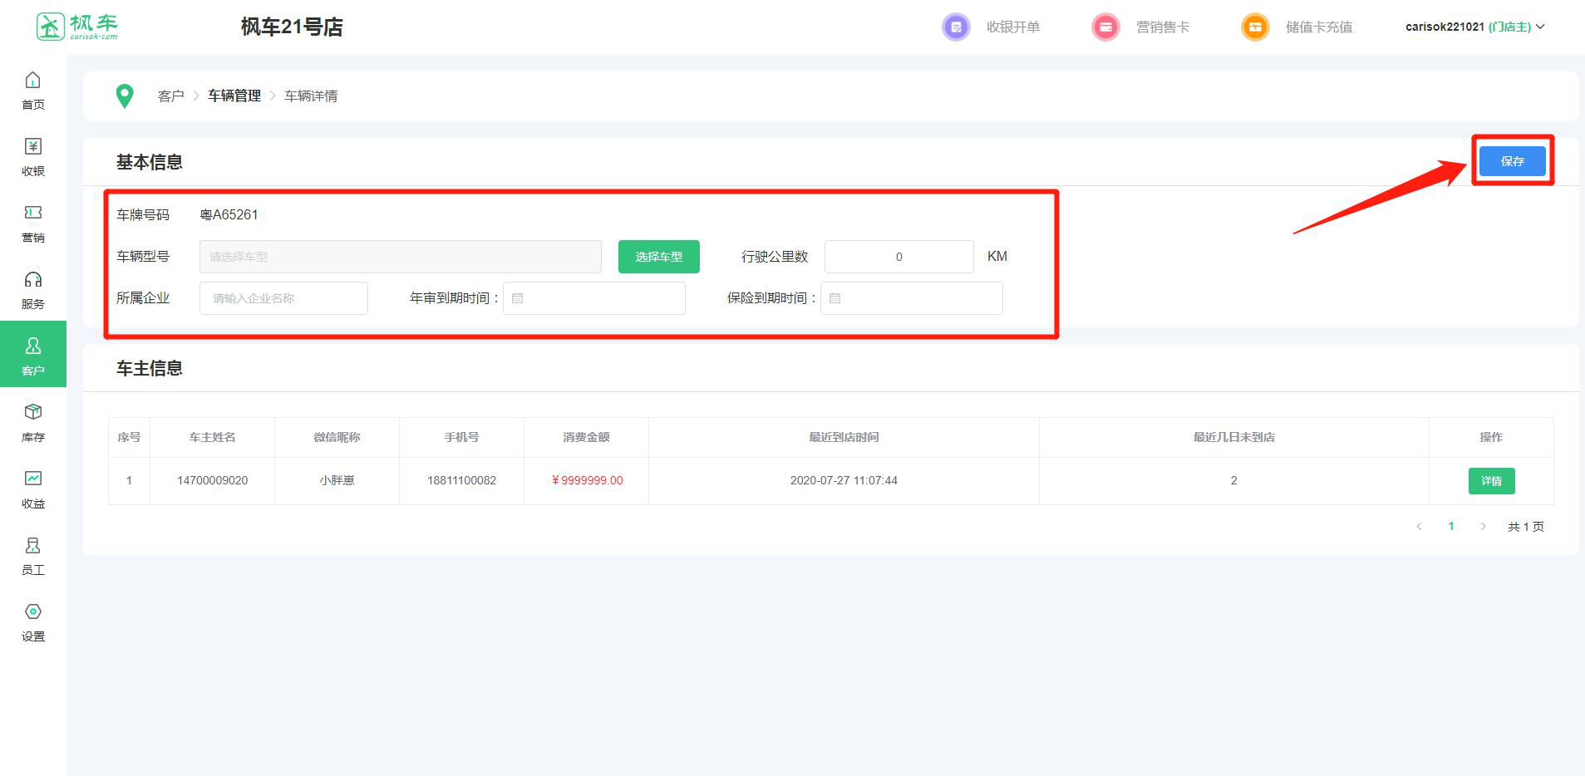Click 储值卡充值 in top bar
The image size is (1585, 776).
(x=1319, y=27)
